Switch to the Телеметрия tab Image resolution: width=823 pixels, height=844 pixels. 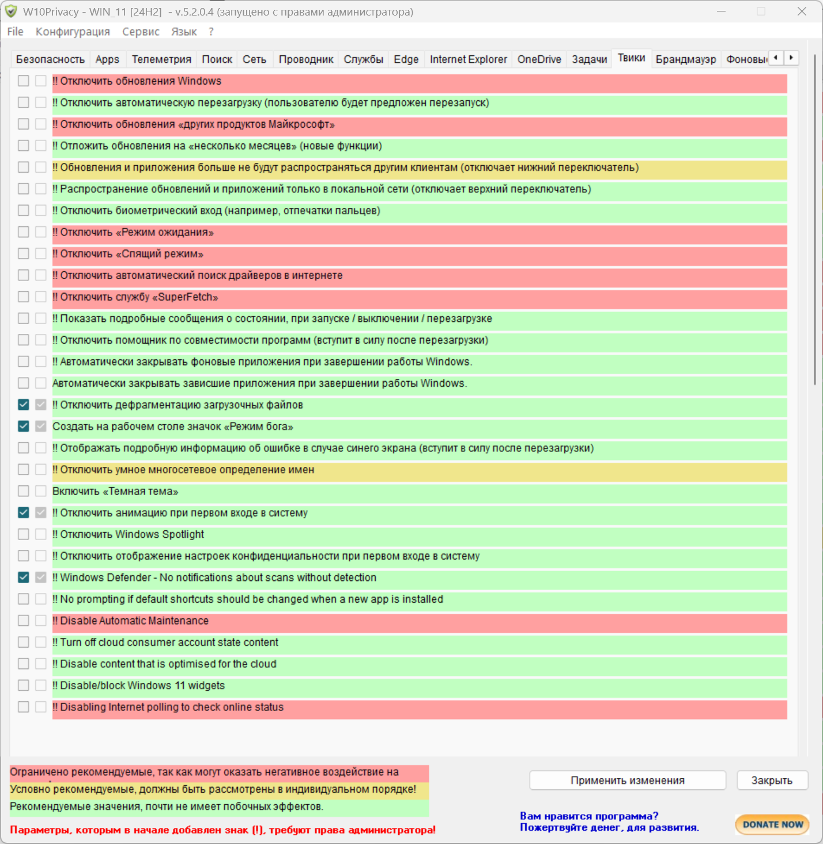(x=161, y=59)
